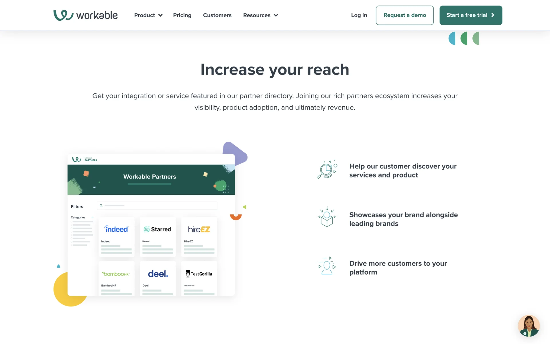Click the partner directory search field
550x344 pixels.
(157, 206)
